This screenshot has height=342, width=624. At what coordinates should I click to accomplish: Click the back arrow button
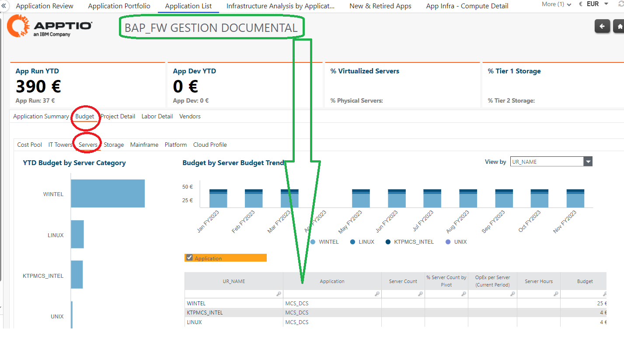(x=602, y=26)
